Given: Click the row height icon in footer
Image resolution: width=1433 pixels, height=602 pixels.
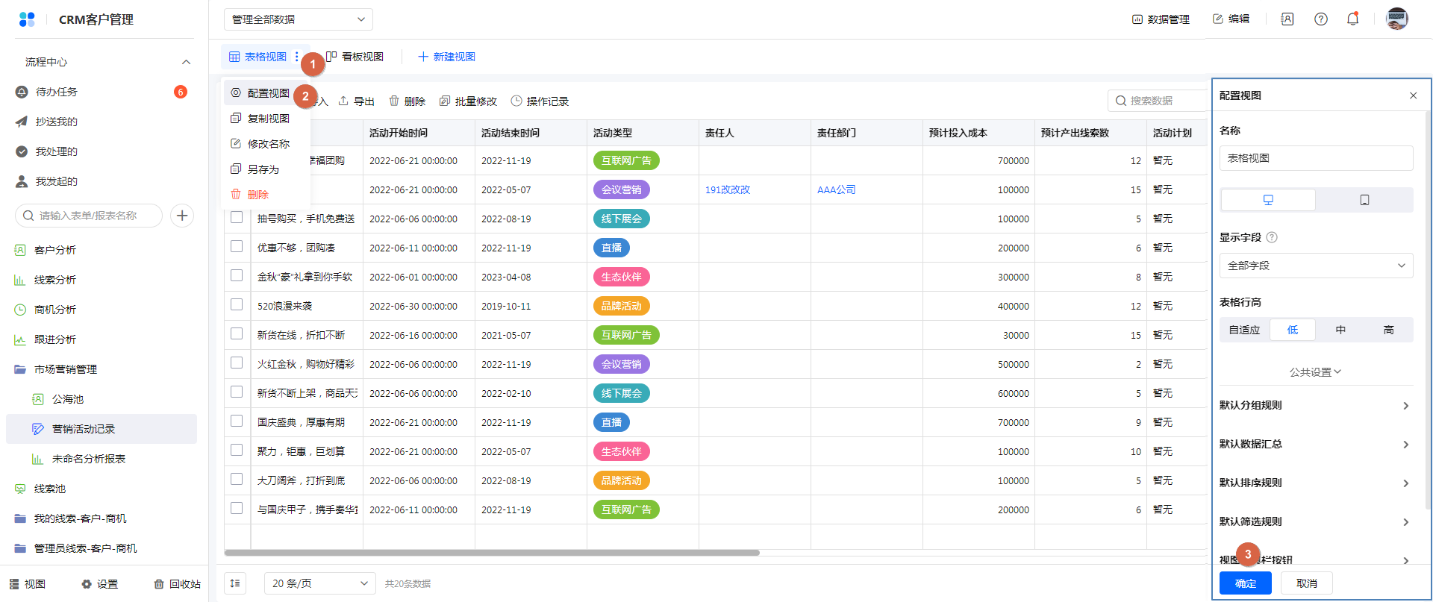Looking at the screenshot, I should click(235, 583).
